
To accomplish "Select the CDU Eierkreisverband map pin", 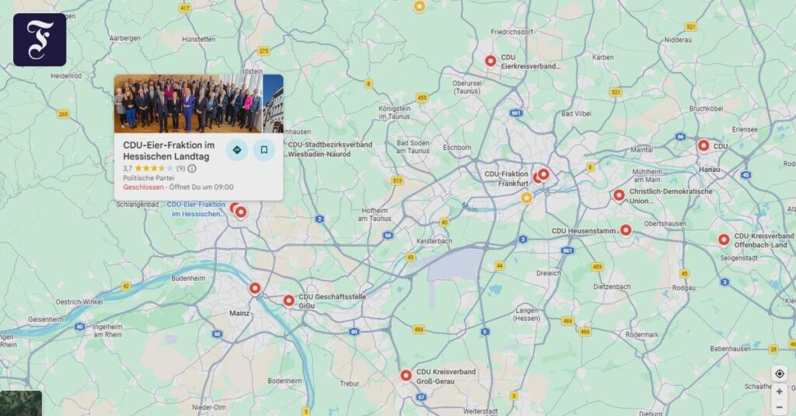I will tap(491, 61).
